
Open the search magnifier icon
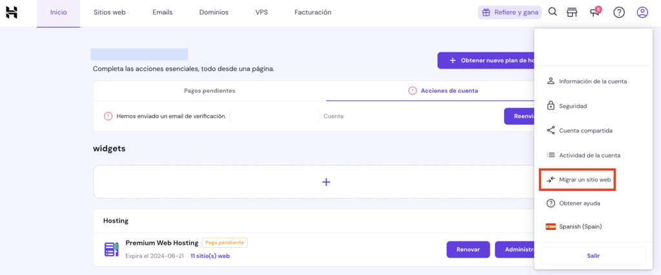[x=553, y=12]
